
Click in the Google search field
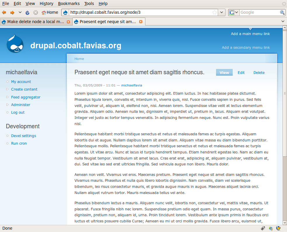pos(260,13)
